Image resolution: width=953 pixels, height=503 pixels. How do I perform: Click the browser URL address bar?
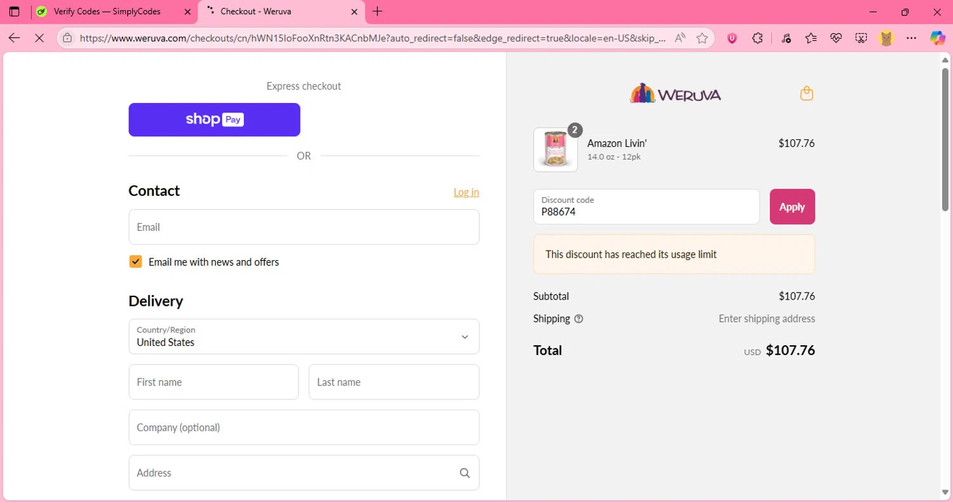click(373, 38)
